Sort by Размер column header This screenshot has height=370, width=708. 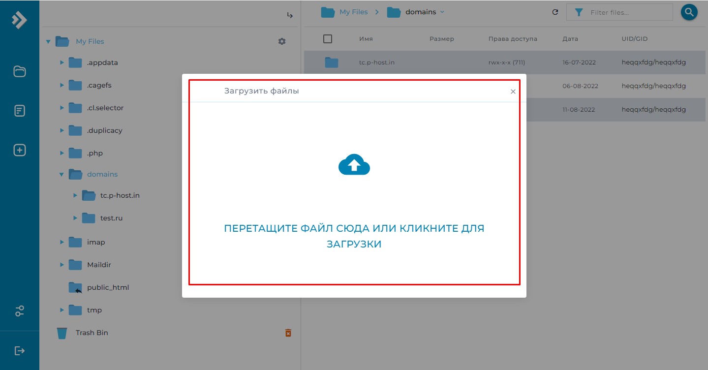[441, 39]
